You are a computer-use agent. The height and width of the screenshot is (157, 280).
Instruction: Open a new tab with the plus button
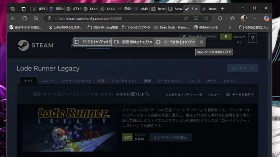pyautogui.click(x=223, y=8)
